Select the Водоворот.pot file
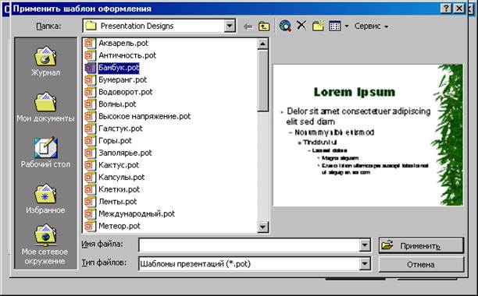This screenshot has height=296, width=478. 125,92
